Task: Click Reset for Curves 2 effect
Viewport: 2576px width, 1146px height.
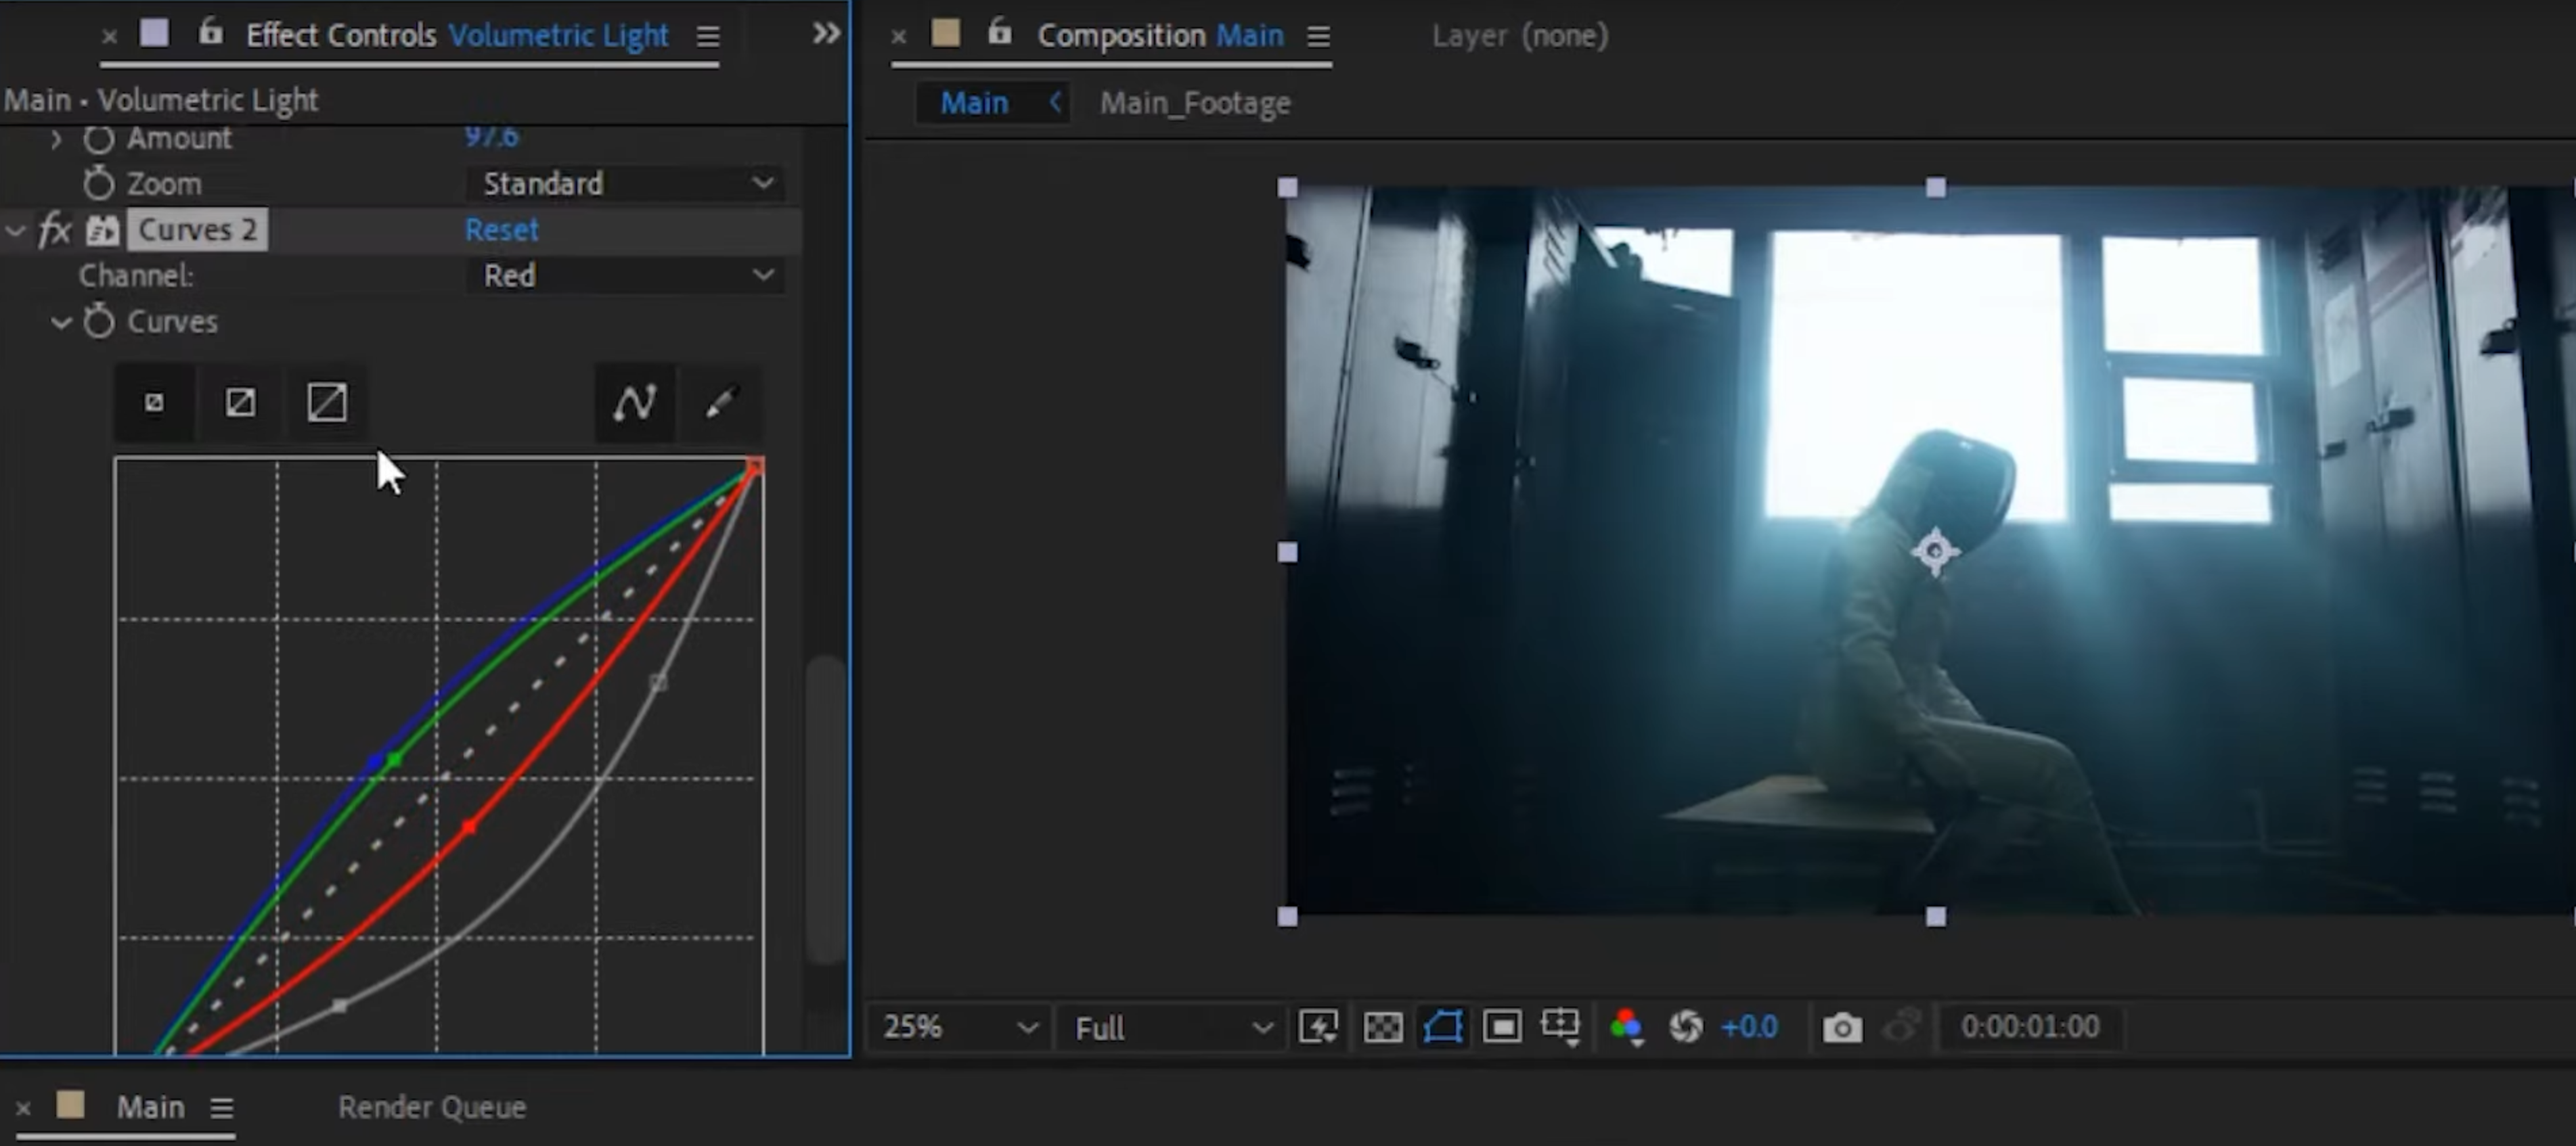Action: 501,230
